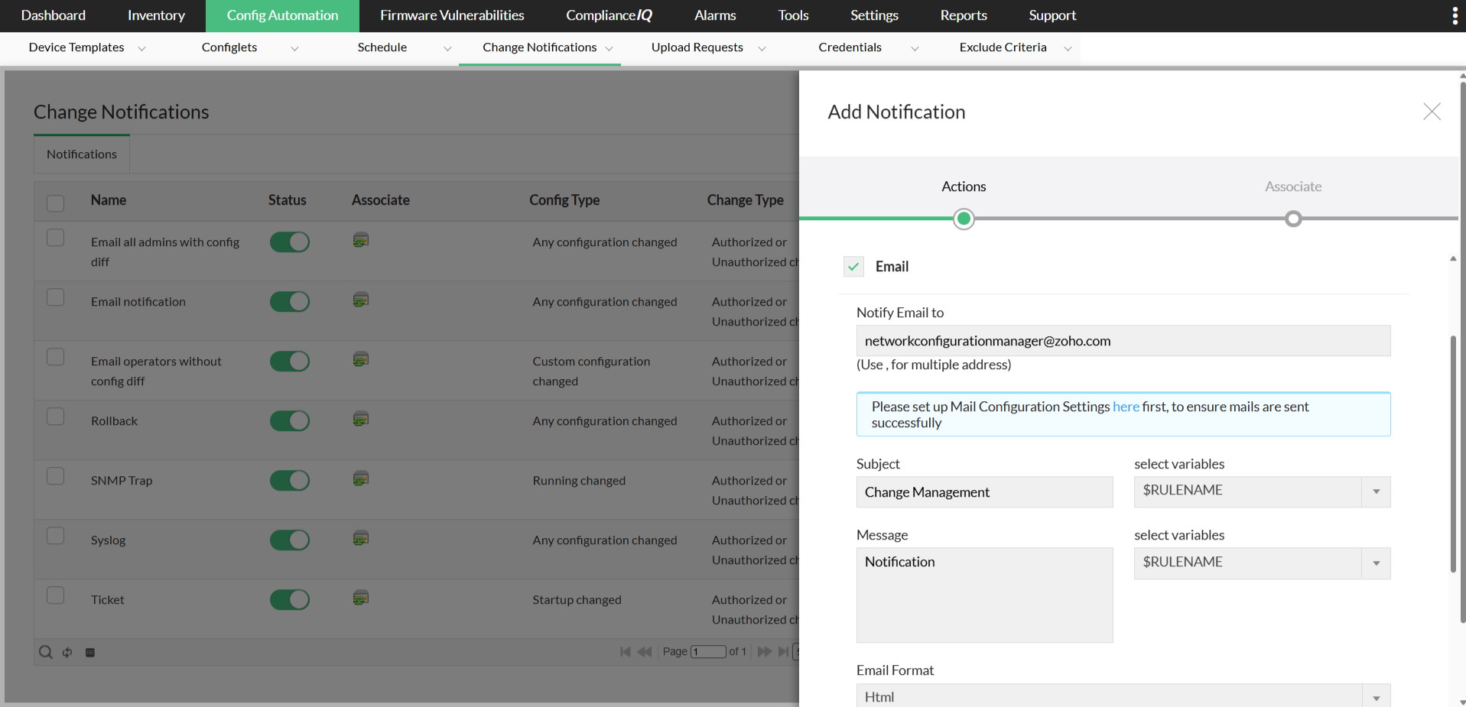Click the Notify Email to input field
Image resolution: width=1466 pixels, height=707 pixels.
point(1123,341)
